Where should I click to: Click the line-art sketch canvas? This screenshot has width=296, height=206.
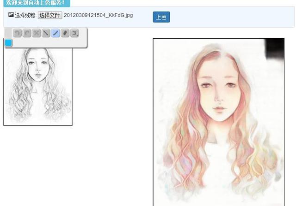coord(38,86)
